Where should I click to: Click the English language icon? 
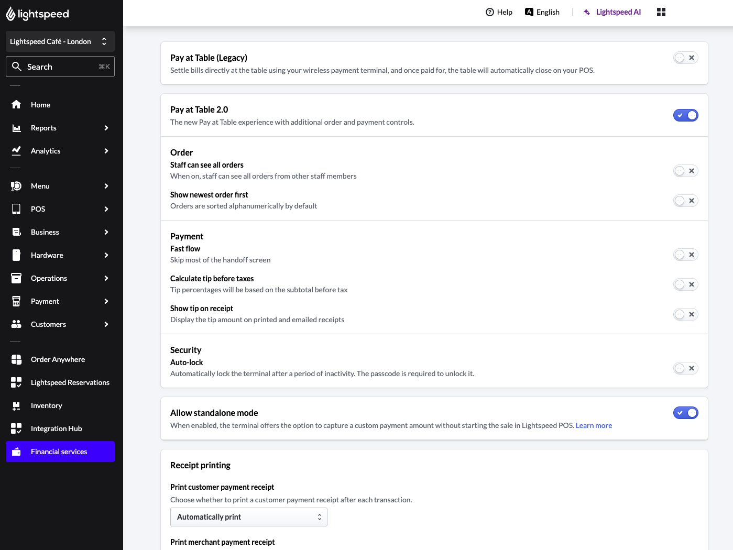coord(529,12)
